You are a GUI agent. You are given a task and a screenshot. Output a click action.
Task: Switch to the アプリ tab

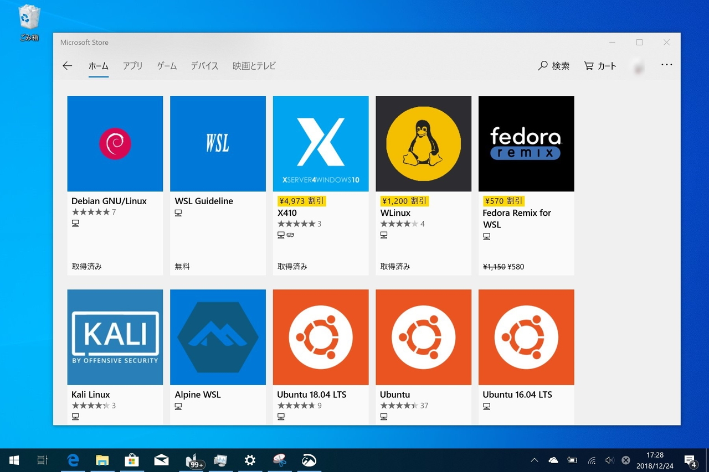click(x=132, y=65)
